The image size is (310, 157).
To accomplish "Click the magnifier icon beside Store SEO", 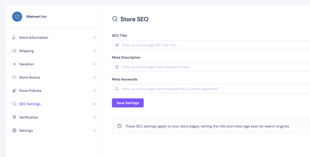I will 115,19.
